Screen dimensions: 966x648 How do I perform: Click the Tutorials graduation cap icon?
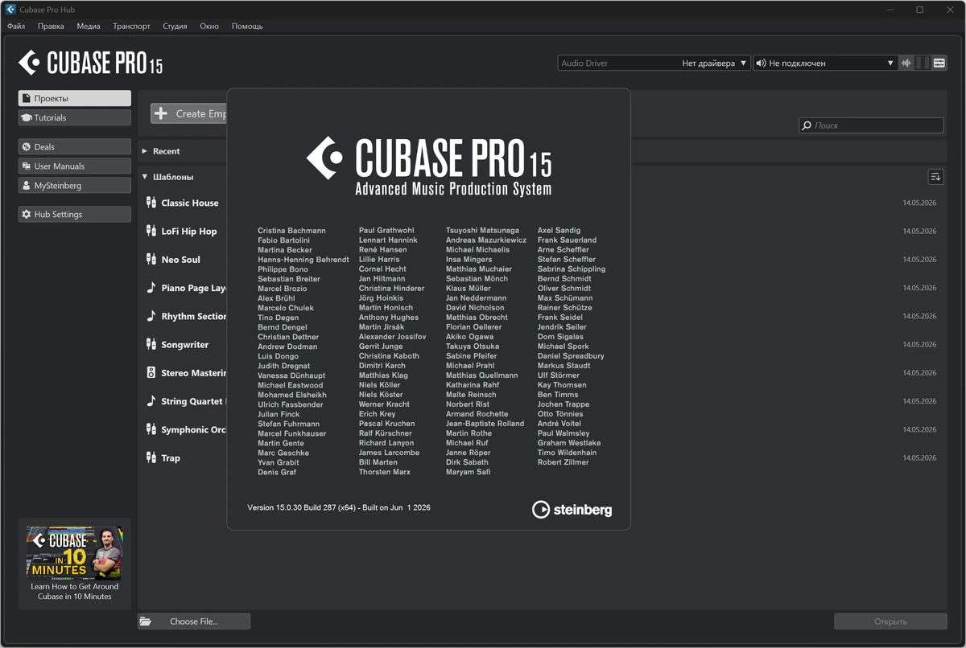tap(27, 117)
